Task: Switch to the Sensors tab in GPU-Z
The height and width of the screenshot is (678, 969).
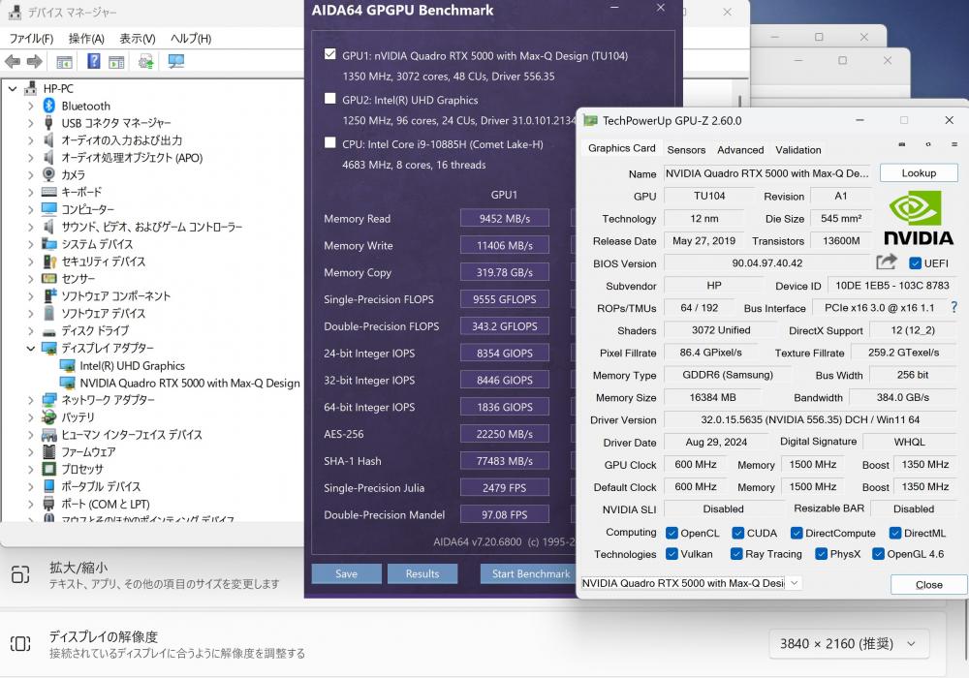Action: [686, 150]
